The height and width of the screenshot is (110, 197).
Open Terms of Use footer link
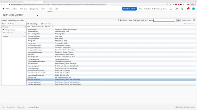point(11,107)
